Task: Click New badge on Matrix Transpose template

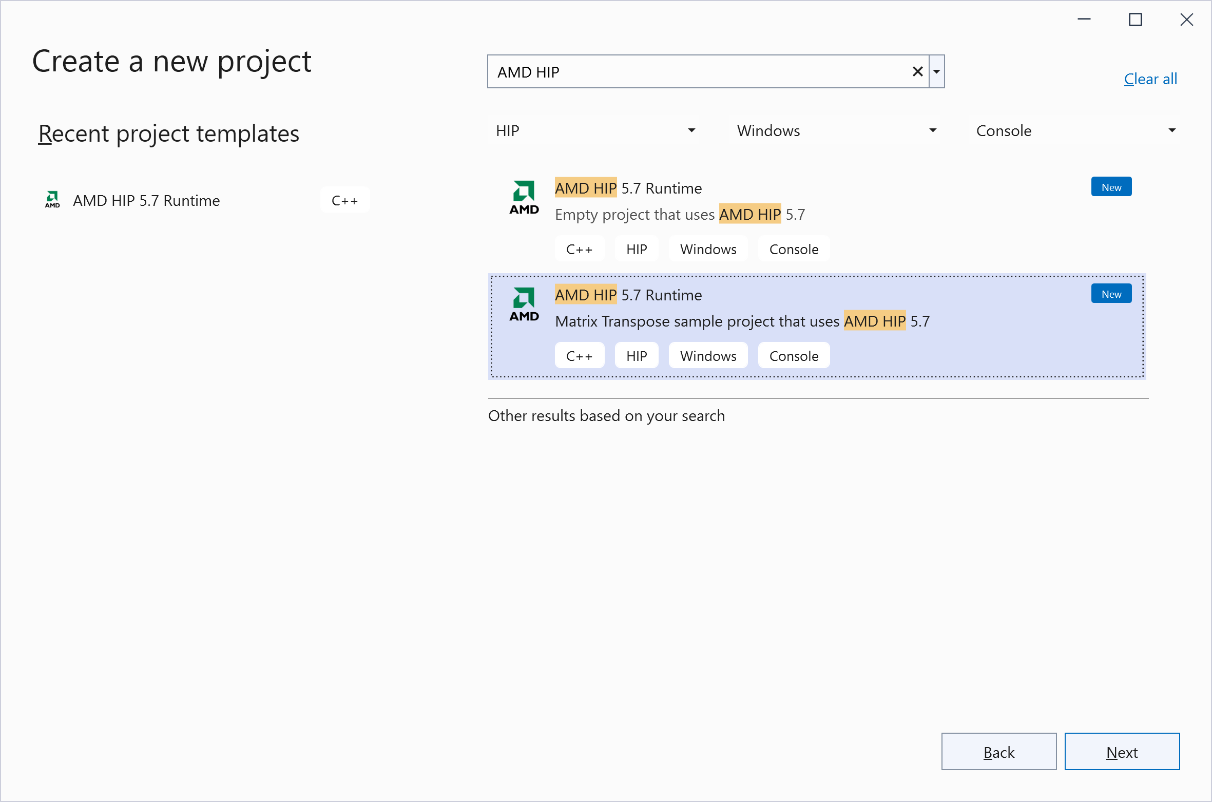Action: pyautogui.click(x=1111, y=294)
